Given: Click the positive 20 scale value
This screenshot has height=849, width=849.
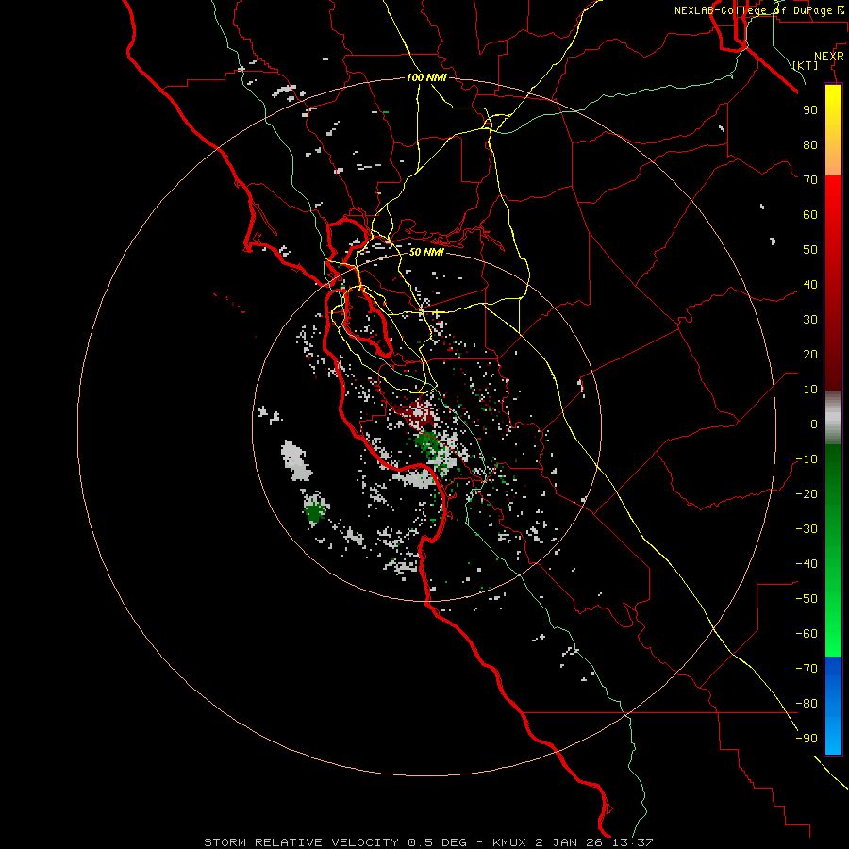Looking at the screenshot, I should point(810,355).
